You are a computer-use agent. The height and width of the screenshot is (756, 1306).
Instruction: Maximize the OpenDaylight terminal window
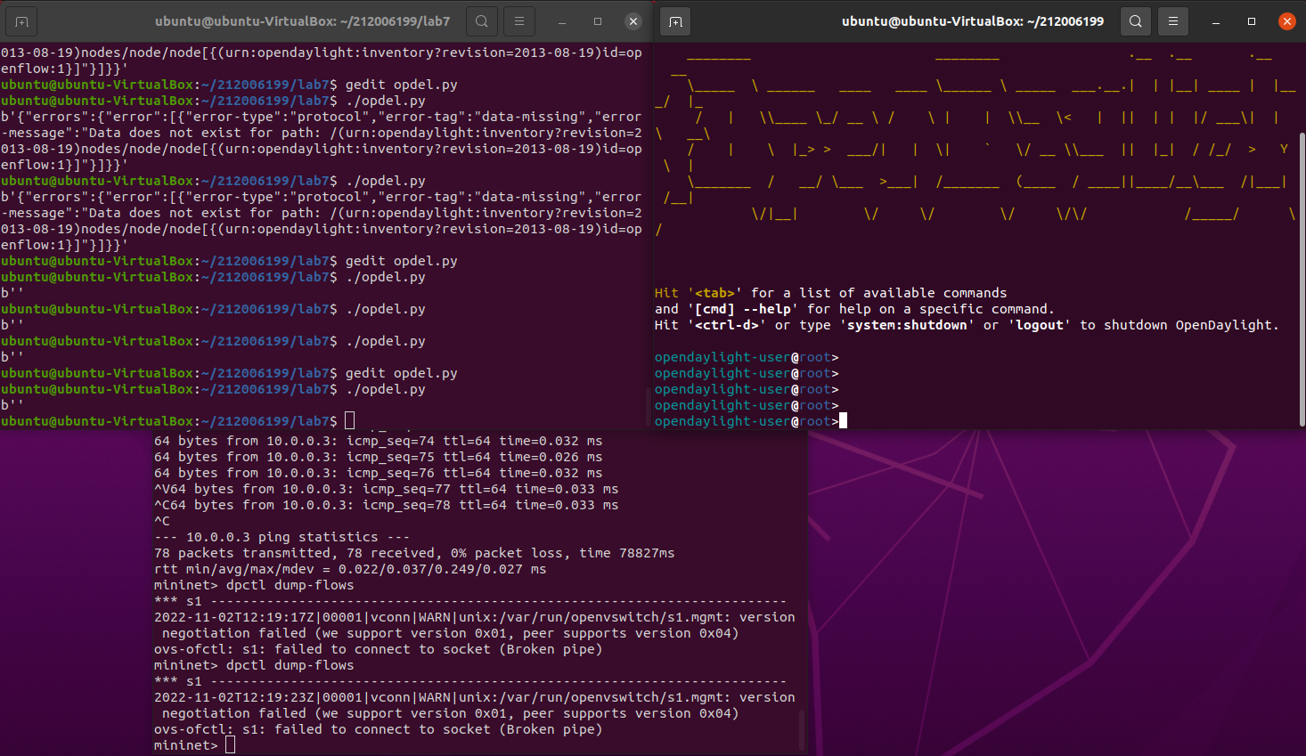click(x=1252, y=21)
